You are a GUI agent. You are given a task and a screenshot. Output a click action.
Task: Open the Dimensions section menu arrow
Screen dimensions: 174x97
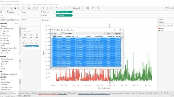pos(20,23)
